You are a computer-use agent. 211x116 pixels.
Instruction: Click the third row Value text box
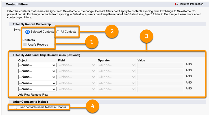click(160, 77)
